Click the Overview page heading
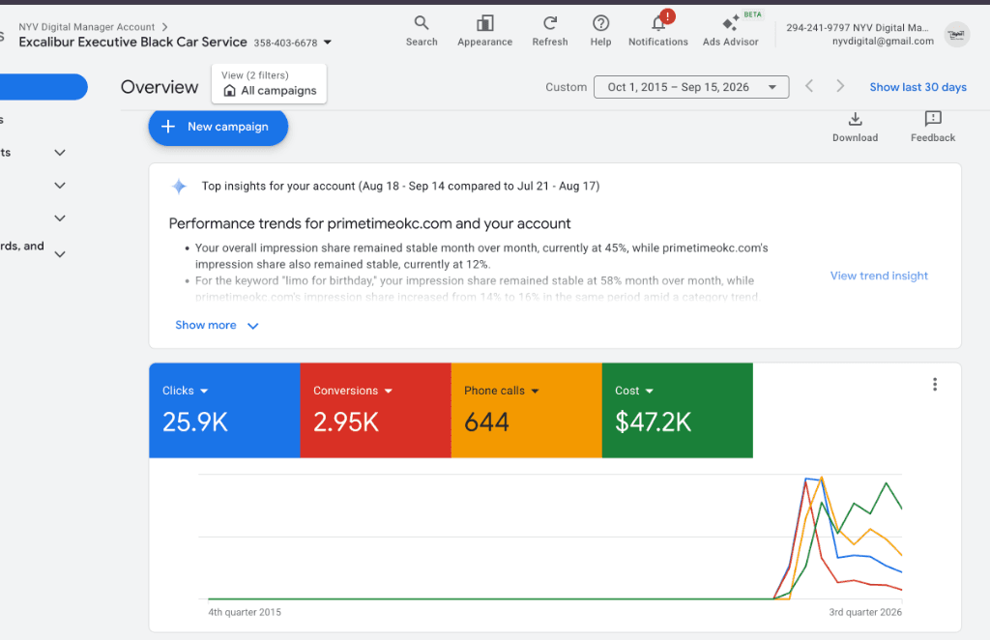The width and height of the screenshot is (990, 640). point(160,87)
